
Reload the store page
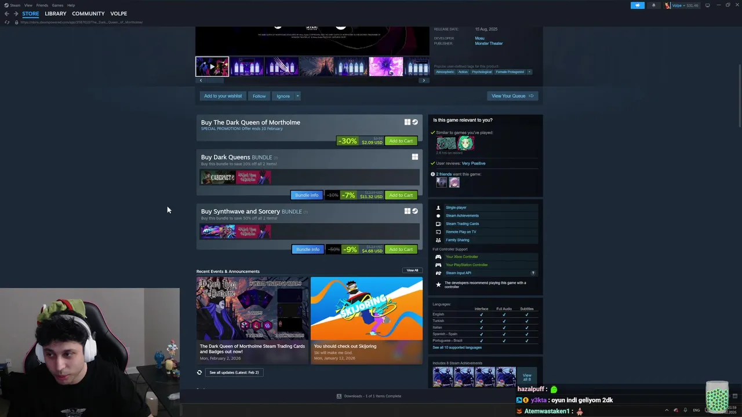[7, 22]
